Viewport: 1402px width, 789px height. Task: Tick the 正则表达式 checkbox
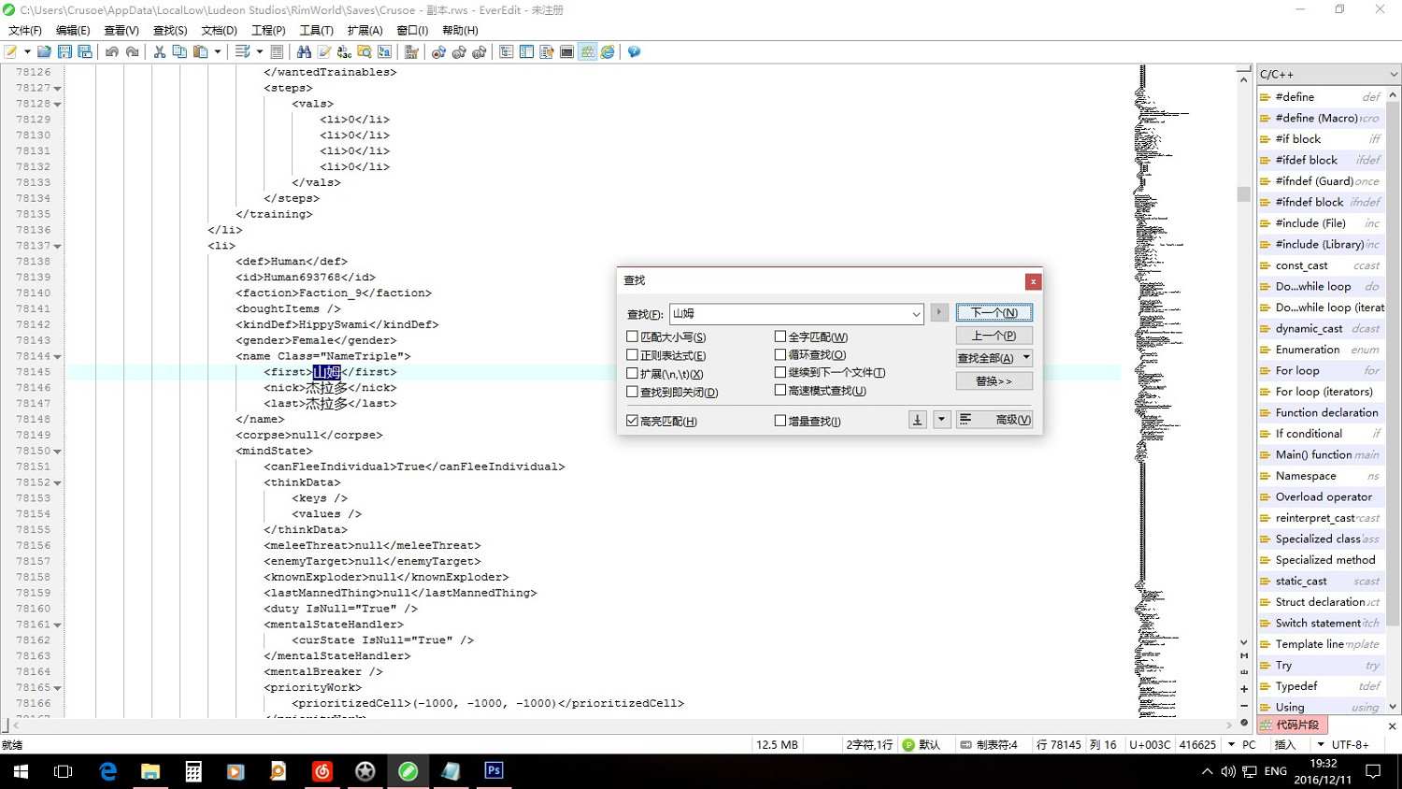[633, 355]
